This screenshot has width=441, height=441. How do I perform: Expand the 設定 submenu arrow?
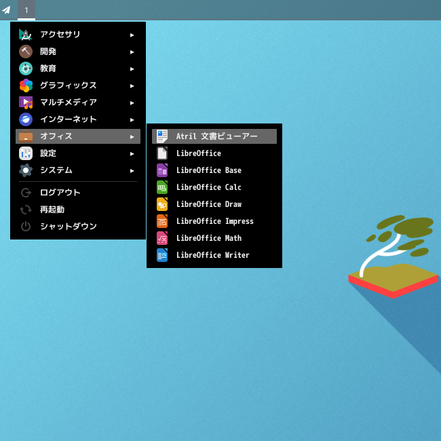point(132,153)
